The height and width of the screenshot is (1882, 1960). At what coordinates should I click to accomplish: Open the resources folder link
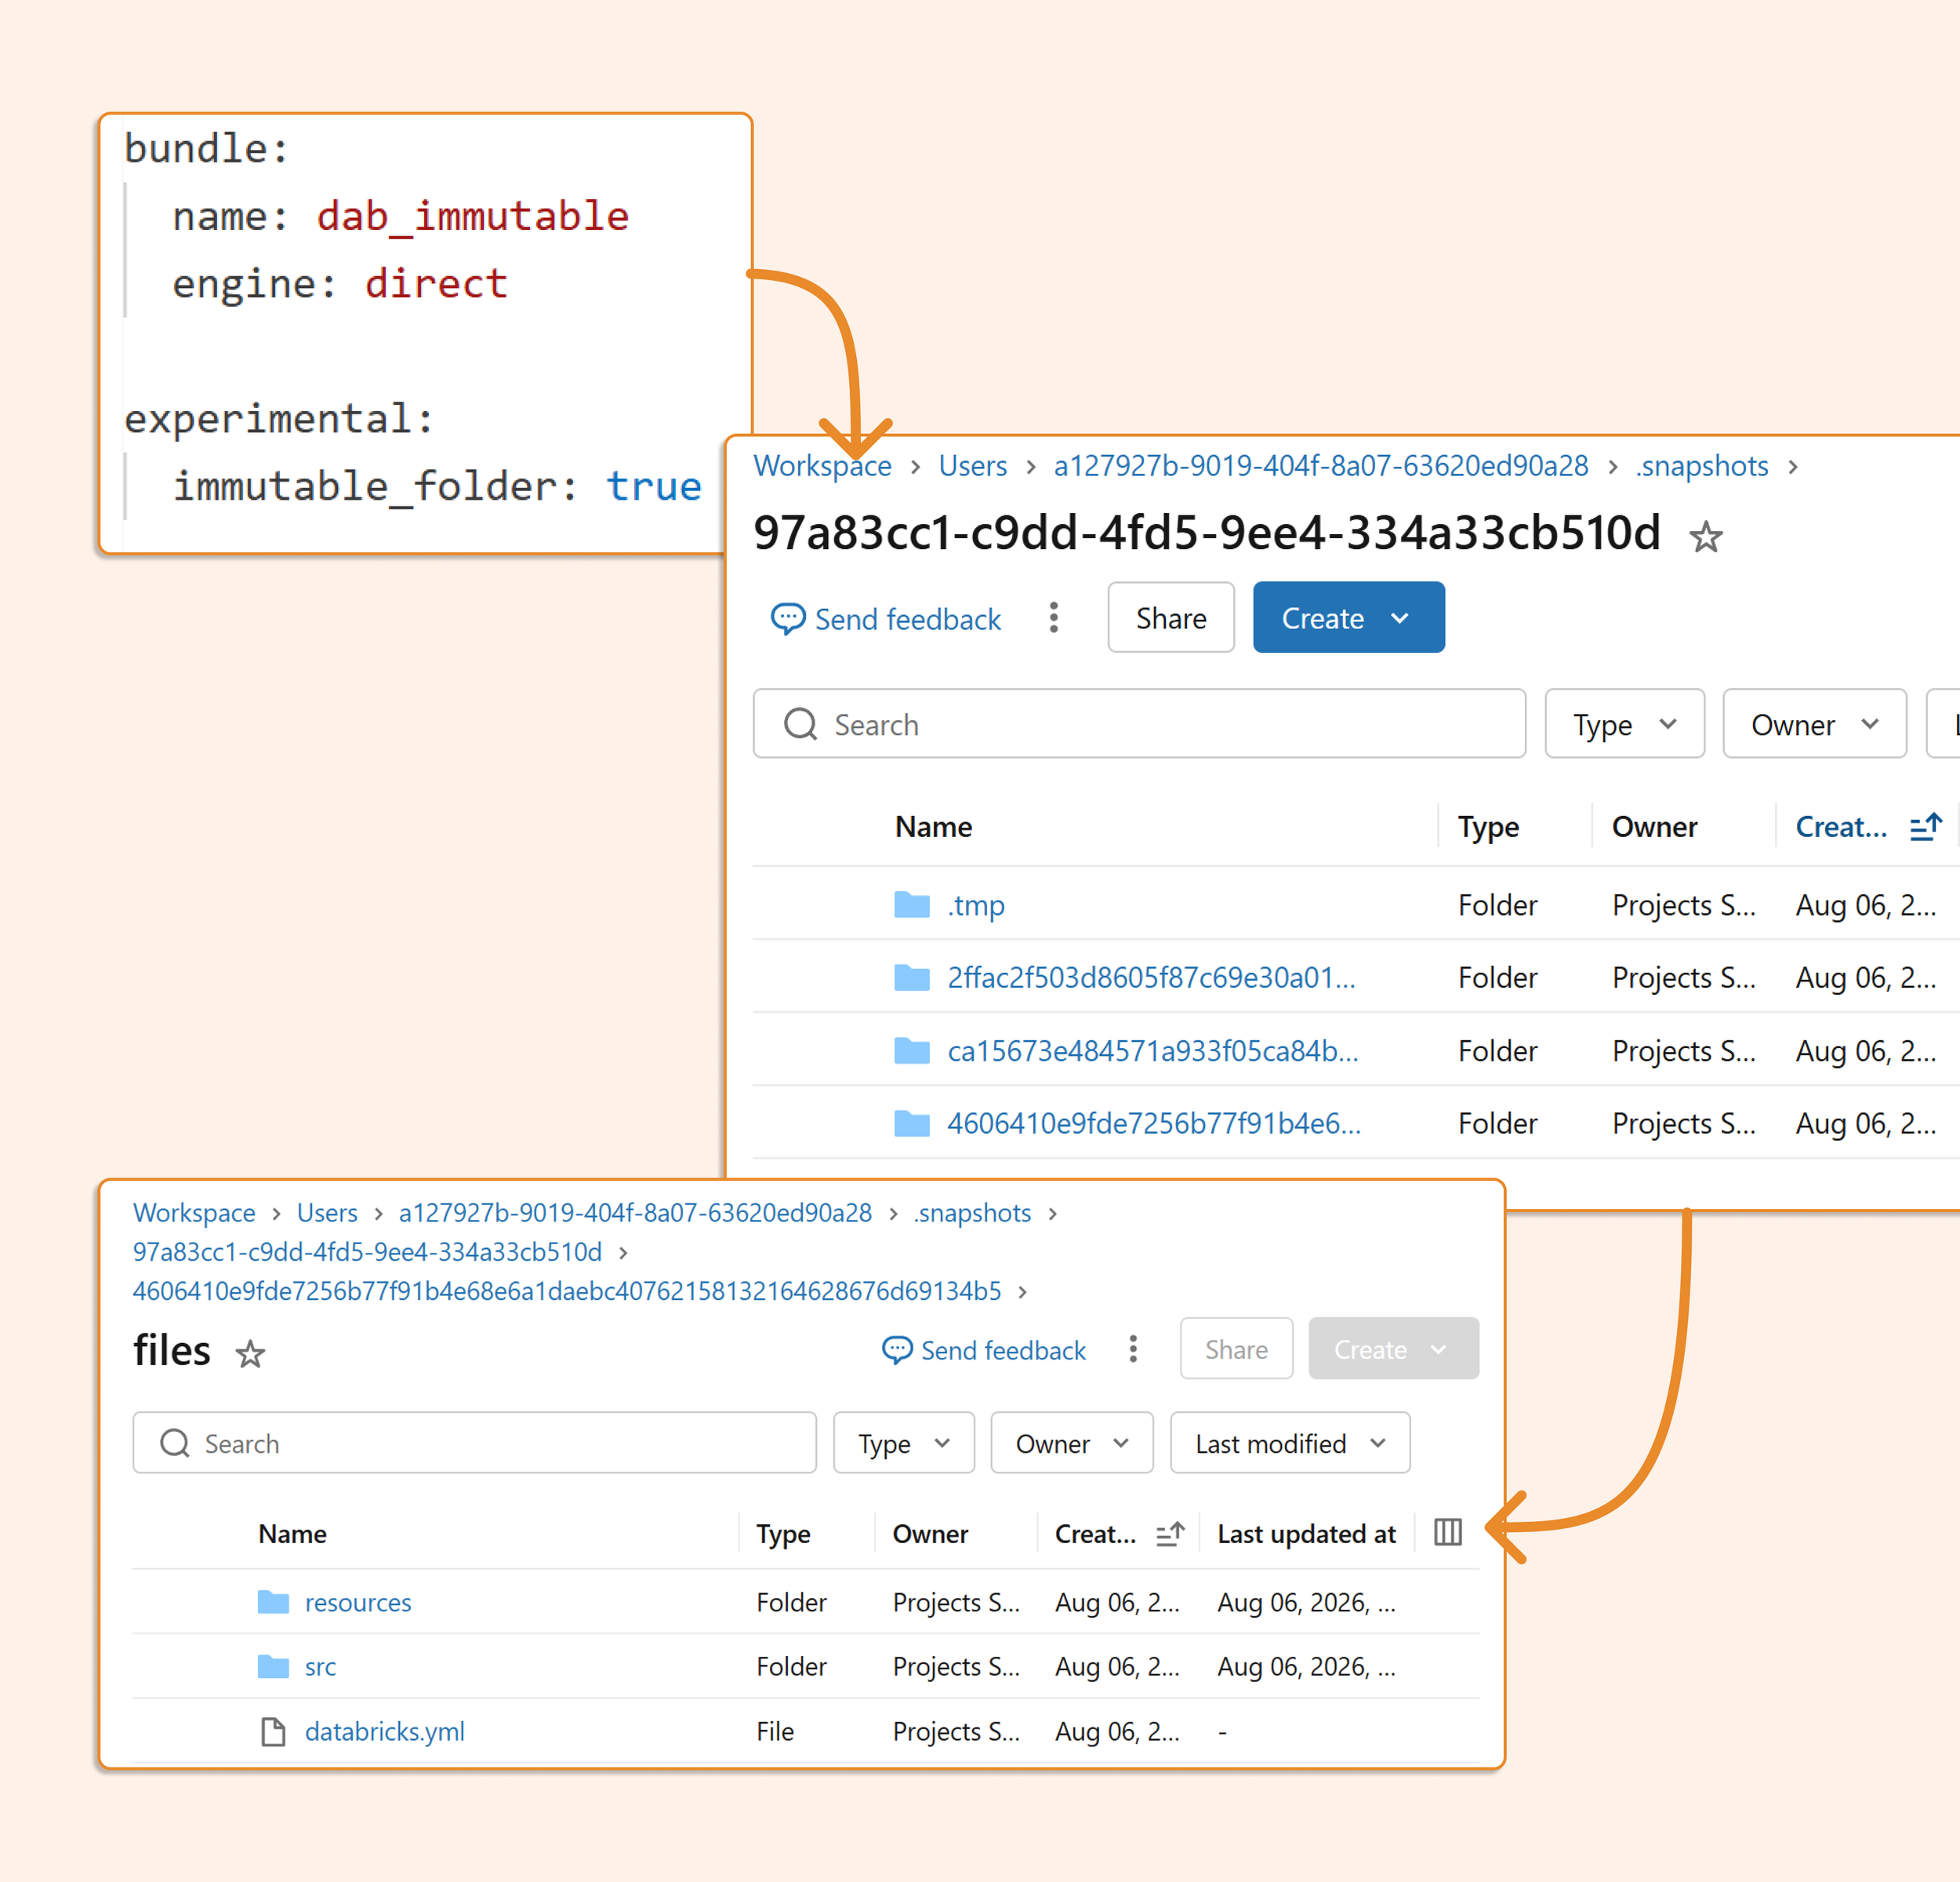[x=358, y=1602]
